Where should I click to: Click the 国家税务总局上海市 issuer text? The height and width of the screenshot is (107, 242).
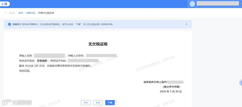pos(156,82)
